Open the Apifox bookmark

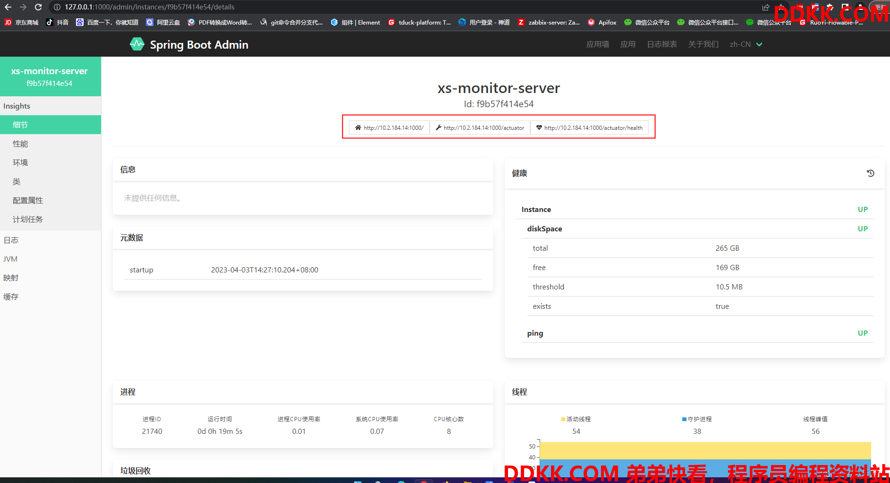click(602, 22)
